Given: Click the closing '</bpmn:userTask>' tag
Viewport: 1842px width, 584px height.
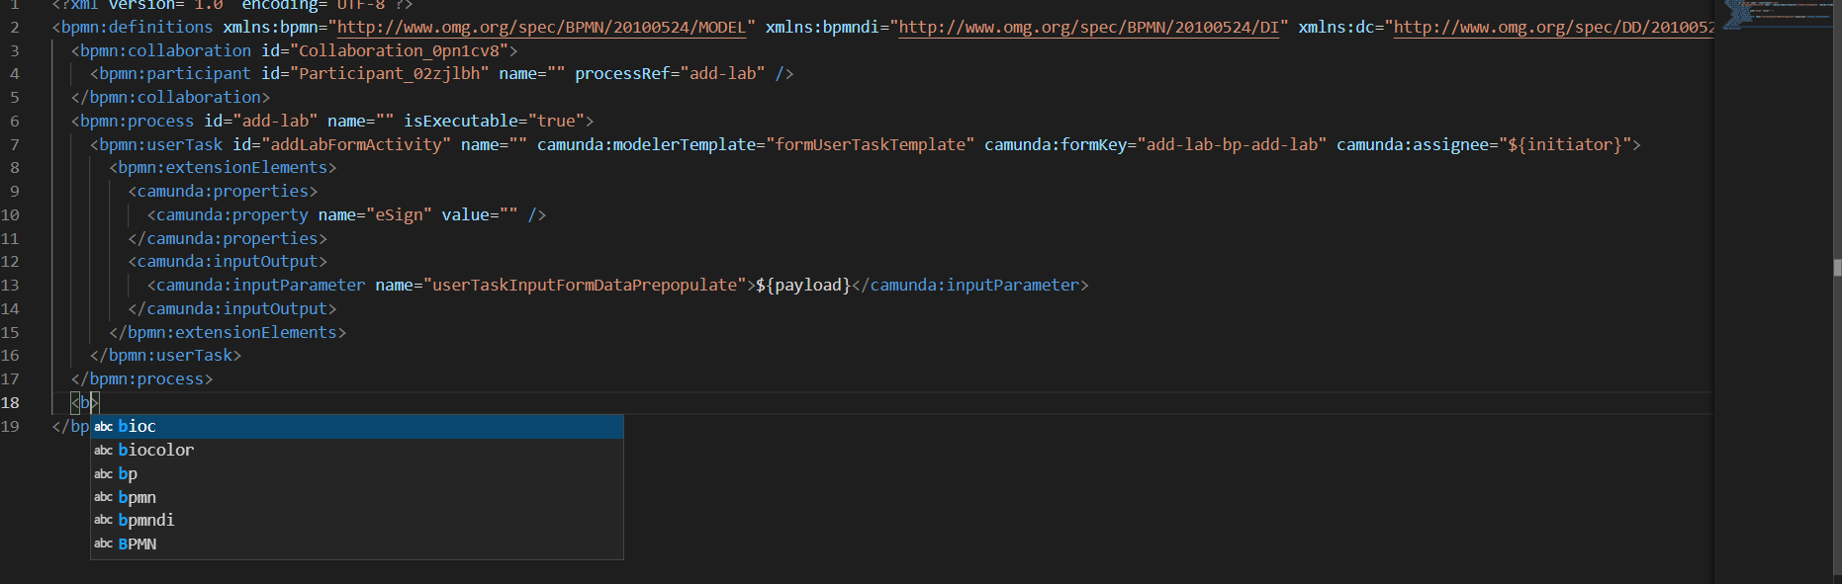Looking at the screenshot, I should point(165,355).
